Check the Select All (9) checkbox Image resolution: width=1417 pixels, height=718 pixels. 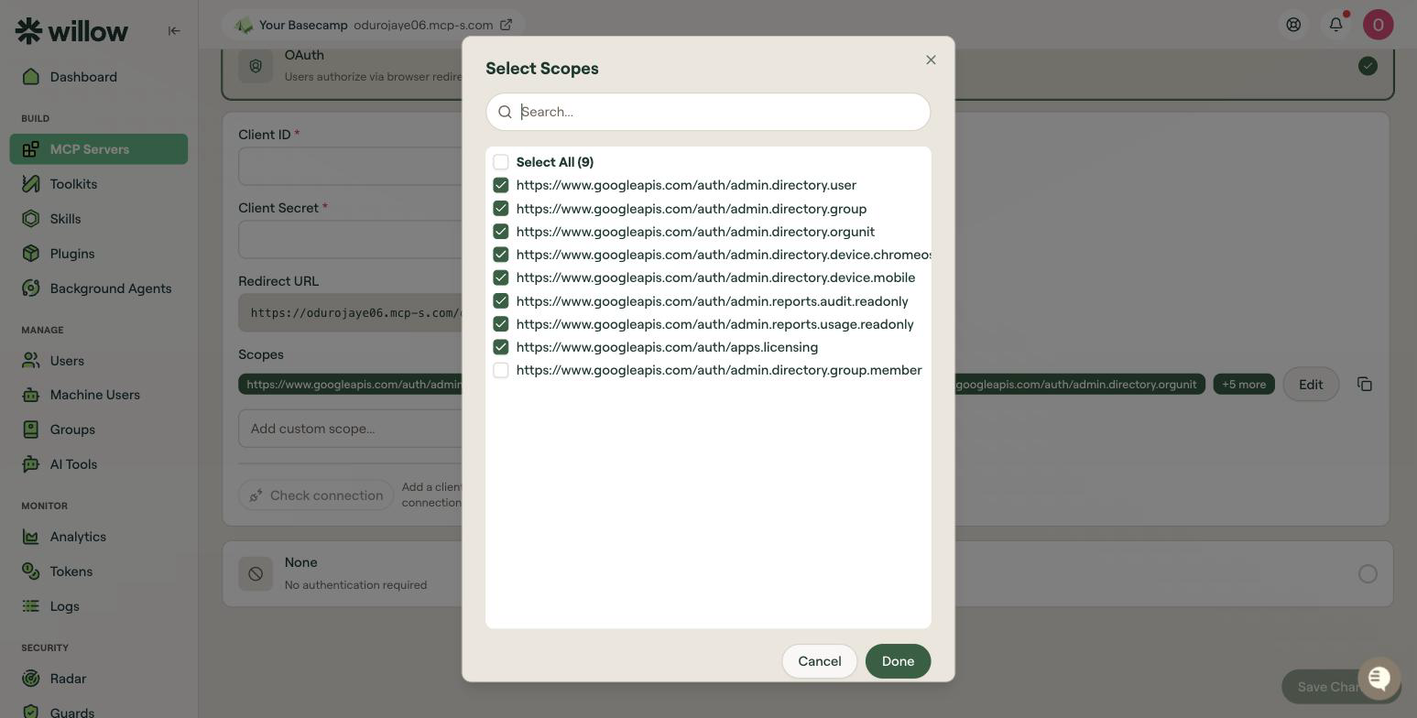[501, 162]
